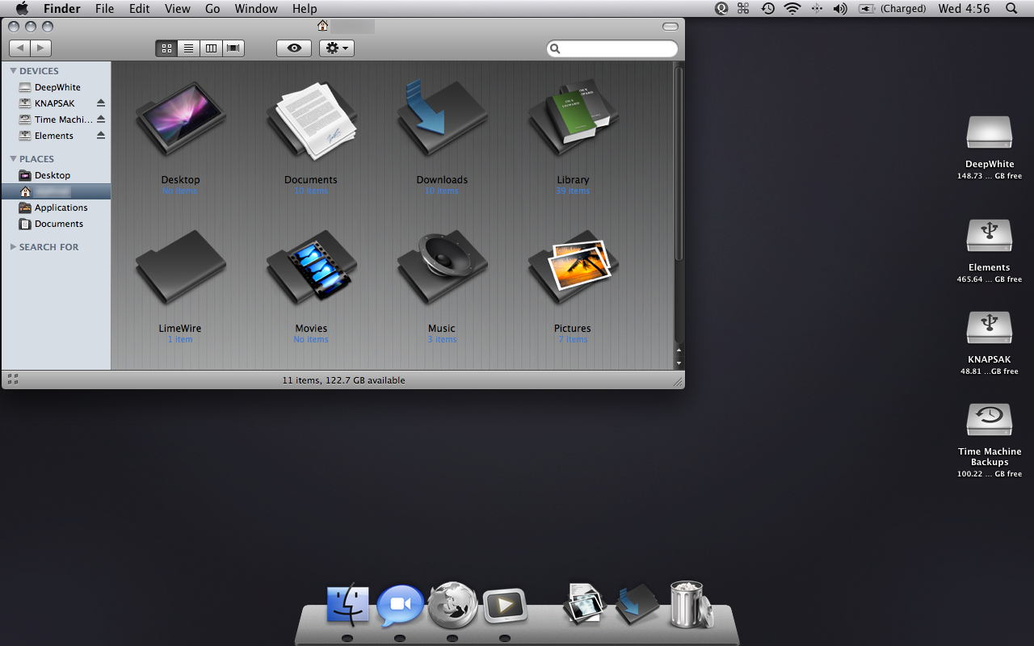The height and width of the screenshot is (646, 1034).
Task: Open the Documents folder icon
Action: point(311,120)
